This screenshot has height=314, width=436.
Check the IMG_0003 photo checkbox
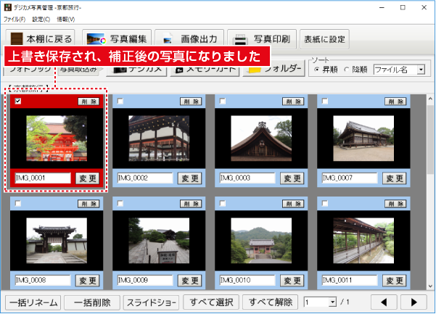point(223,102)
